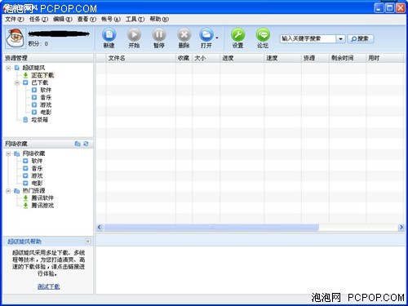Click the horizontal scrollbar left arrow
Viewport: 408px width, 306px height.
100,227
